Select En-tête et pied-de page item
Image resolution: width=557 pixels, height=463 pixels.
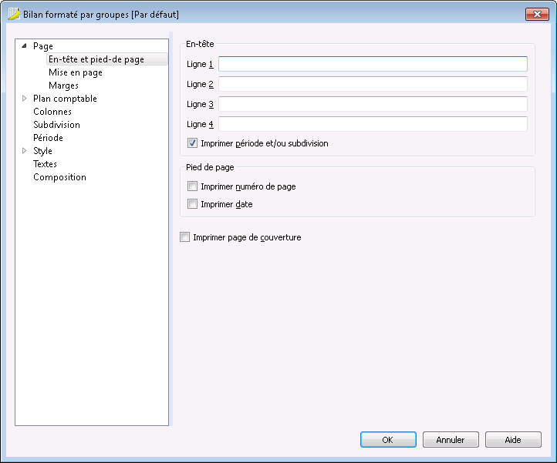(106, 59)
